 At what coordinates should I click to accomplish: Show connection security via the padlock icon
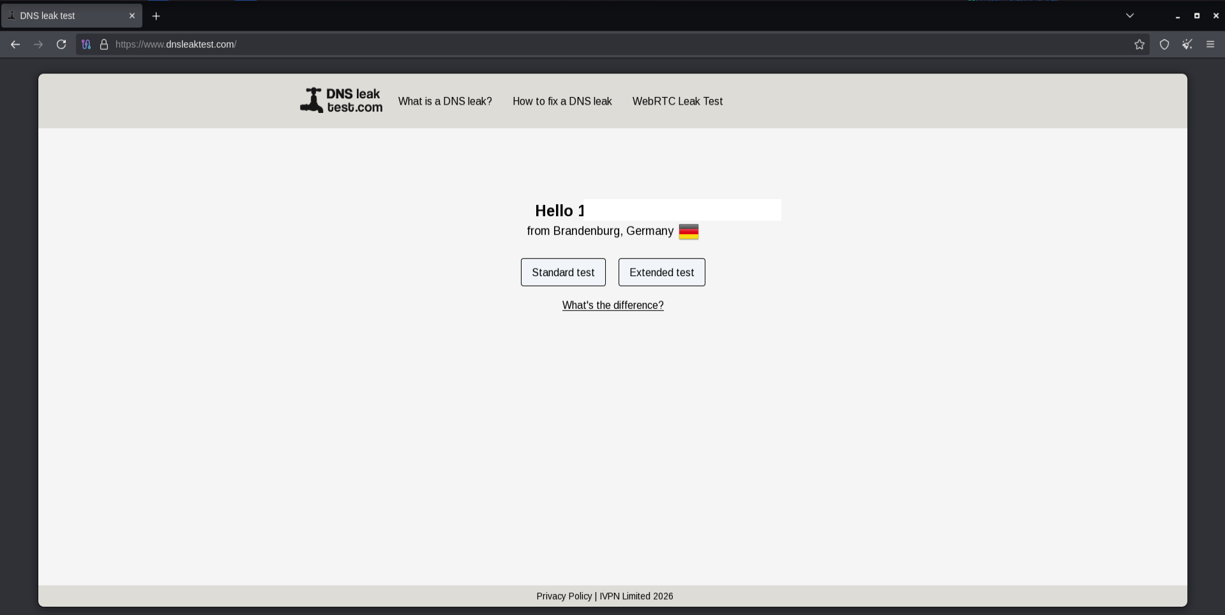(104, 44)
